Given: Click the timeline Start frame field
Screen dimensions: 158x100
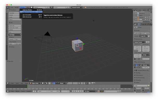Looking at the screenshot, I should pyautogui.click(x=43, y=91).
